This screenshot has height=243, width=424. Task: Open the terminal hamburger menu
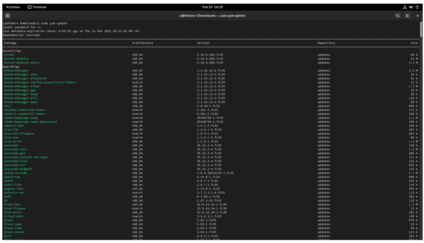click(407, 16)
